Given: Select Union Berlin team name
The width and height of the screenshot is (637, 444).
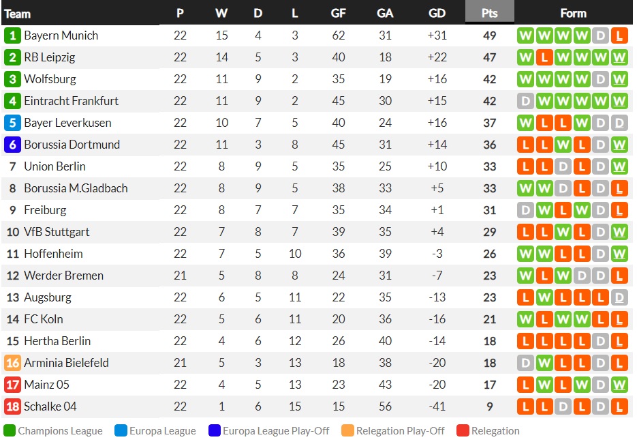Looking at the screenshot, I should click(x=55, y=166).
